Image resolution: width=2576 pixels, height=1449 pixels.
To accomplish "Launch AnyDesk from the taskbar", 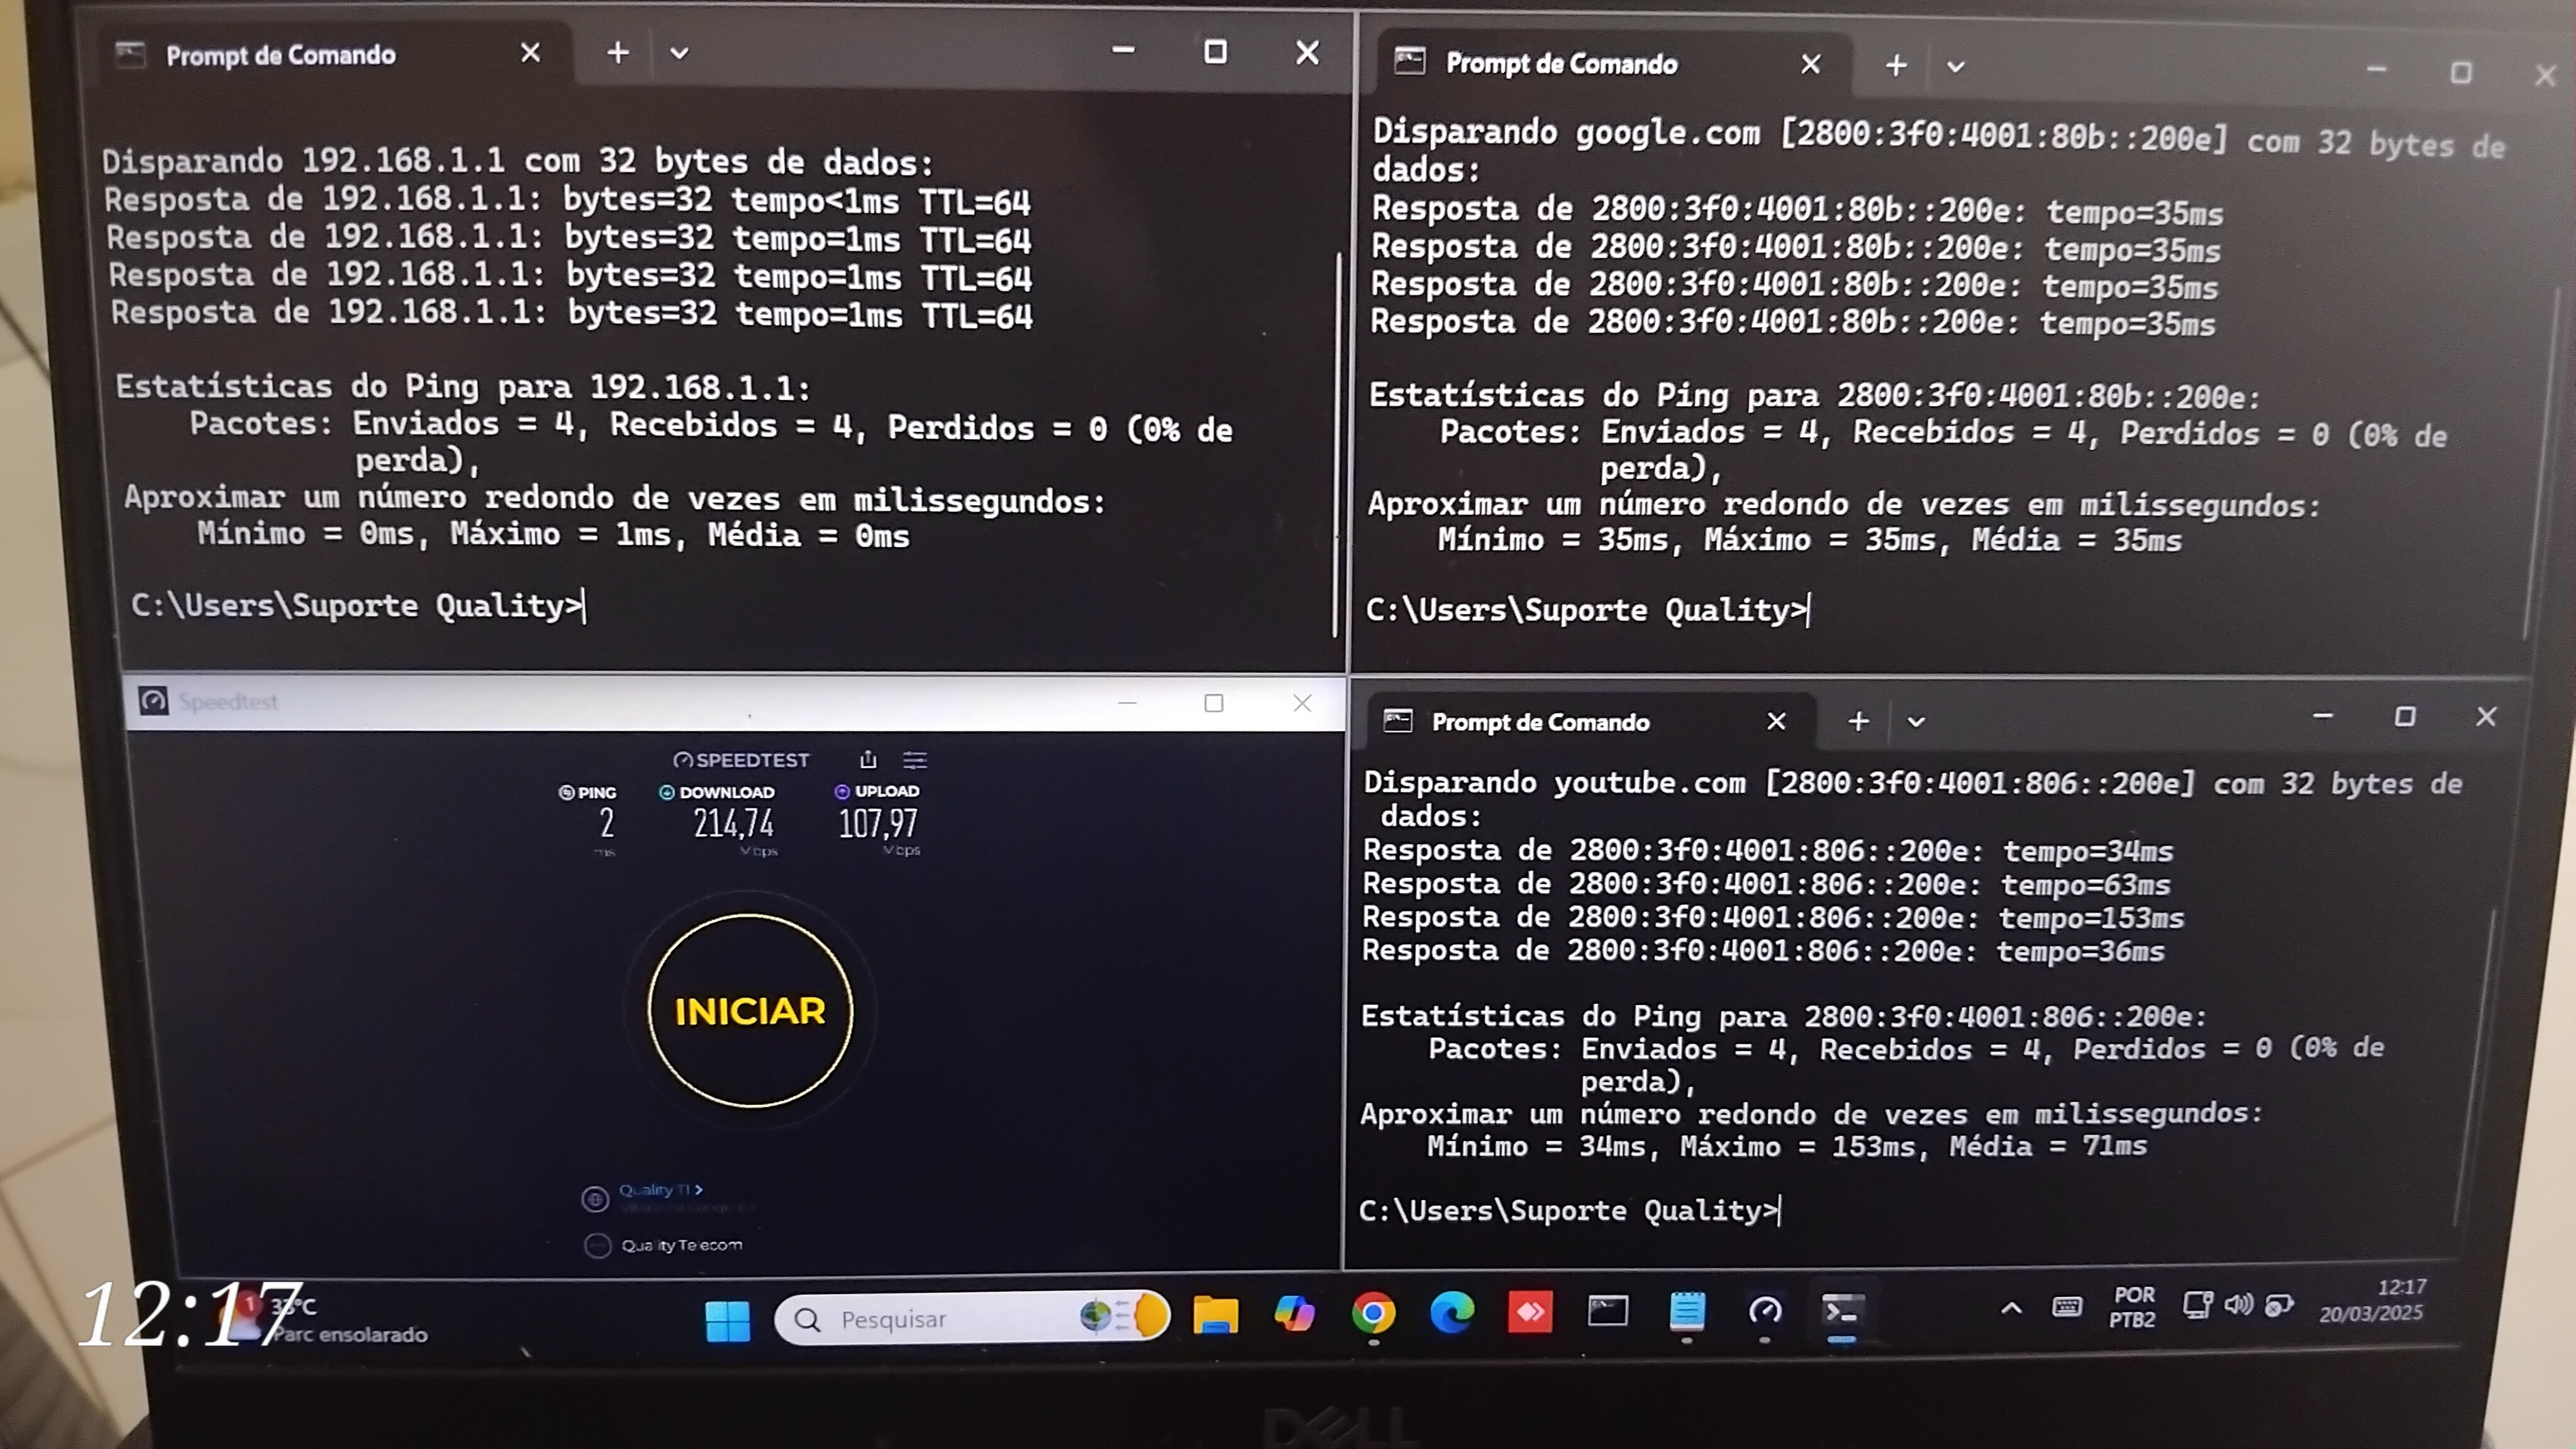I will pyautogui.click(x=1530, y=1312).
